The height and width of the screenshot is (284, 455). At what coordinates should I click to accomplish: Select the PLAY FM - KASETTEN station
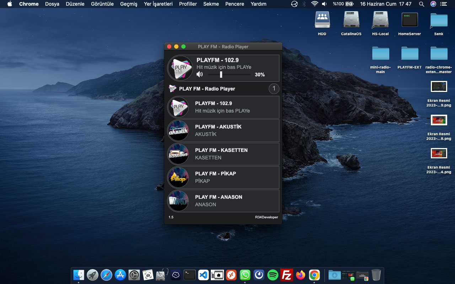tap(223, 154)
